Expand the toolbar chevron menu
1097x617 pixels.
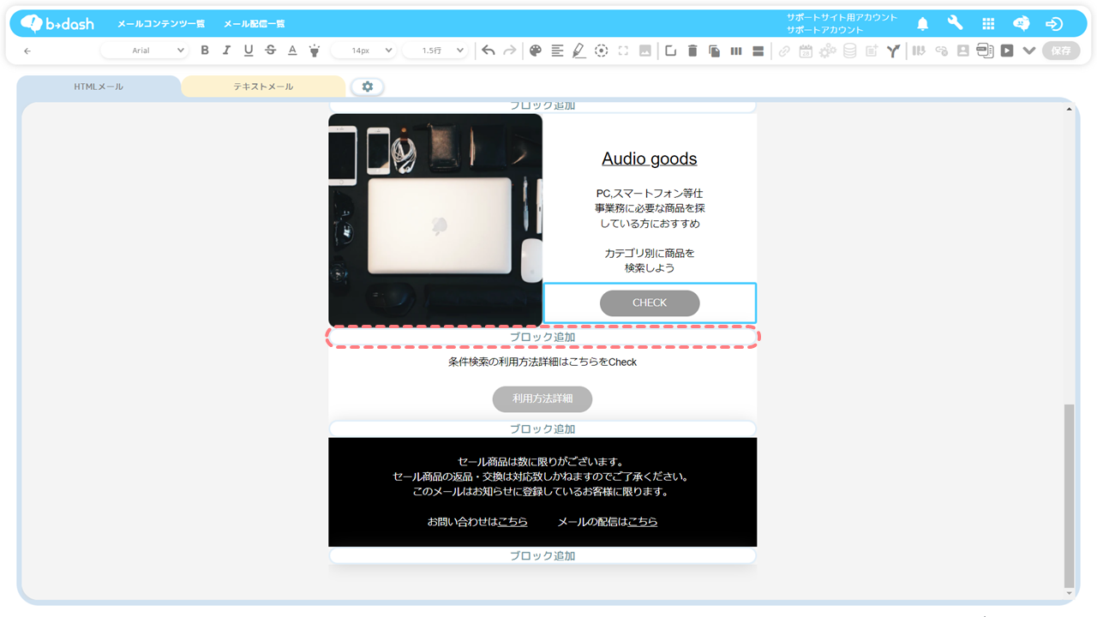coord(1029,51)
